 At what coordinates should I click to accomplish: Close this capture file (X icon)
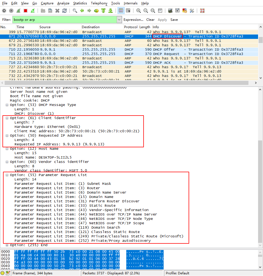57,11
